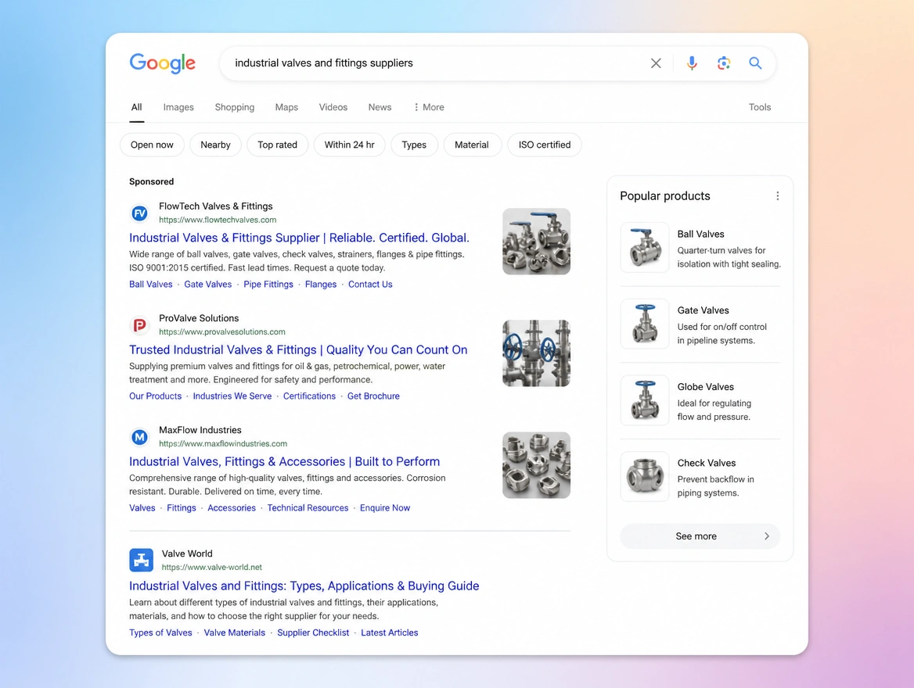Open Industrial Valves & Fittings Supplier headline
Viewport: 914px width, 688px height.
click(299, 238)
